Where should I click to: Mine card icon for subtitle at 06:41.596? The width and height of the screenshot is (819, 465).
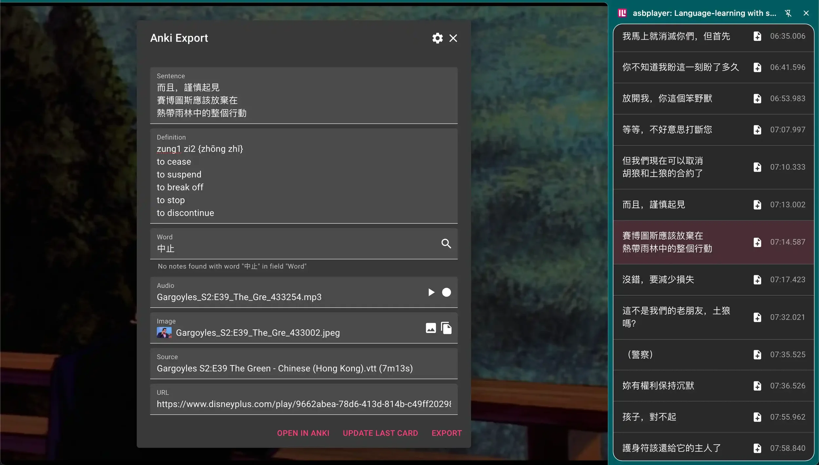click(757, 67)
